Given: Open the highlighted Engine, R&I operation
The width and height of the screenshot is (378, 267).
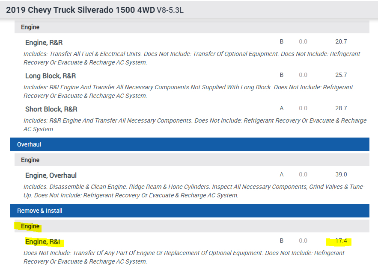Looking at the screenshot, I should (x=43, y=242).
